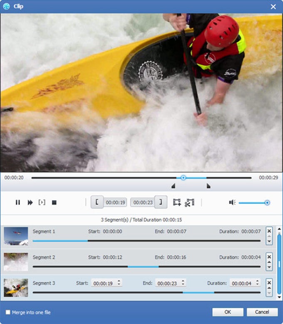The height and width of the screenshot is (324, 283).
Task: Select the Segment 2 thumbnail
Action: point(16,262)
